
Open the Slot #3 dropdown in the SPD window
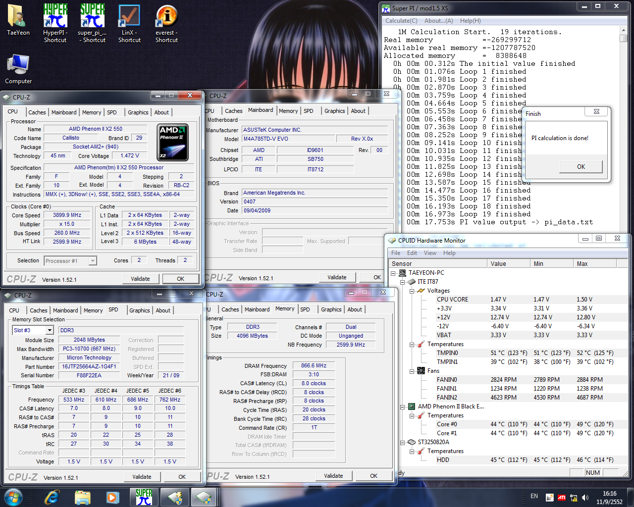pyautogui.click(x=50, y=330)
